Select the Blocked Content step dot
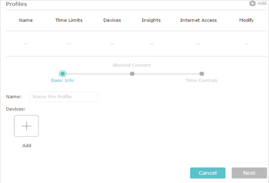 click(132, 74)
